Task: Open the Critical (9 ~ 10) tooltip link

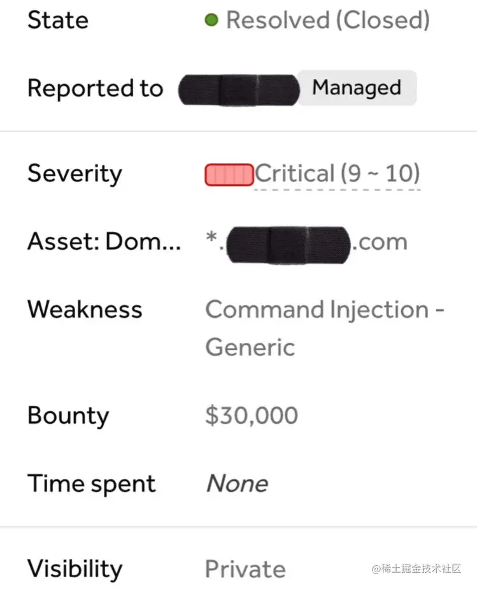Action: click(336, 173)
